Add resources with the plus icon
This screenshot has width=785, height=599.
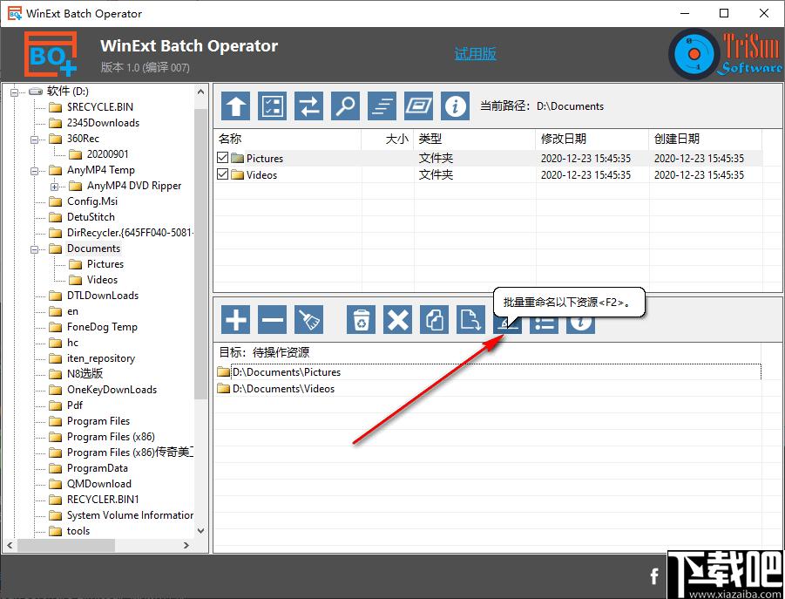[235, 319]
